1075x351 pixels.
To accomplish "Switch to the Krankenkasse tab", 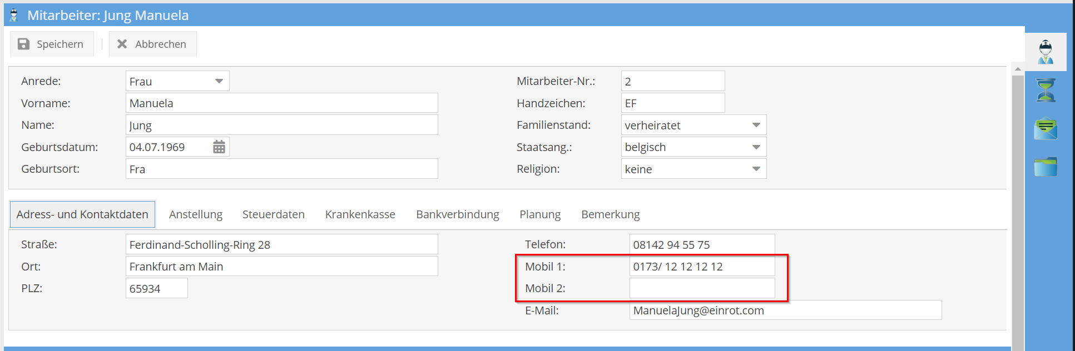I will tap(360, 214).
